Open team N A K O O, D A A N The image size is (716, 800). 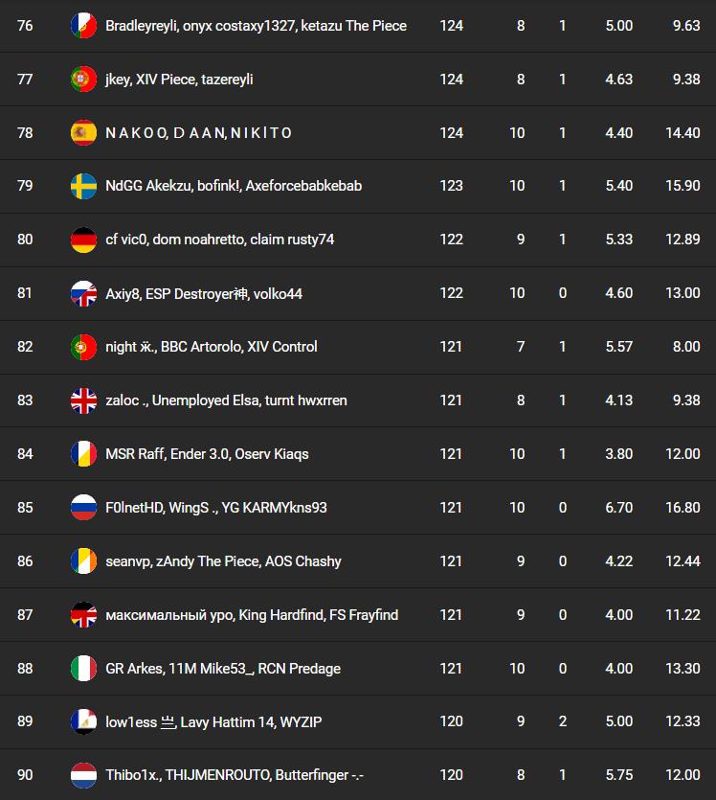(x=198, y=133)
